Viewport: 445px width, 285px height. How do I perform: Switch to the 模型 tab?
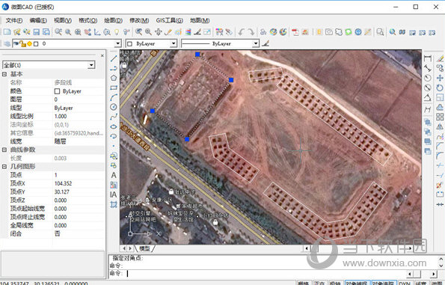pos(145,248)
